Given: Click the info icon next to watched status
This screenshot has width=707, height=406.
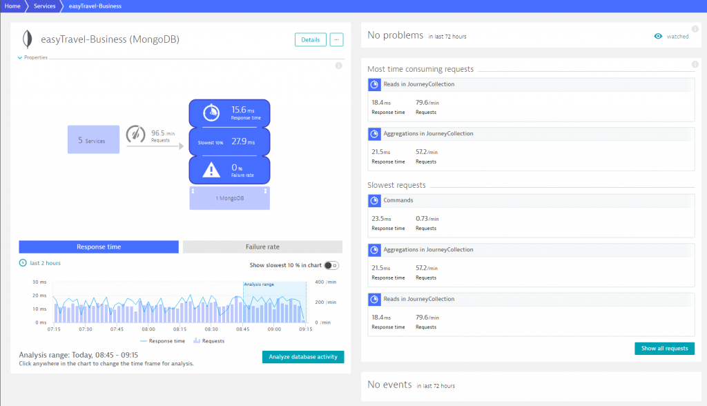Looking at the screenshot, I should pyautogui.click(x=695, y=29).
